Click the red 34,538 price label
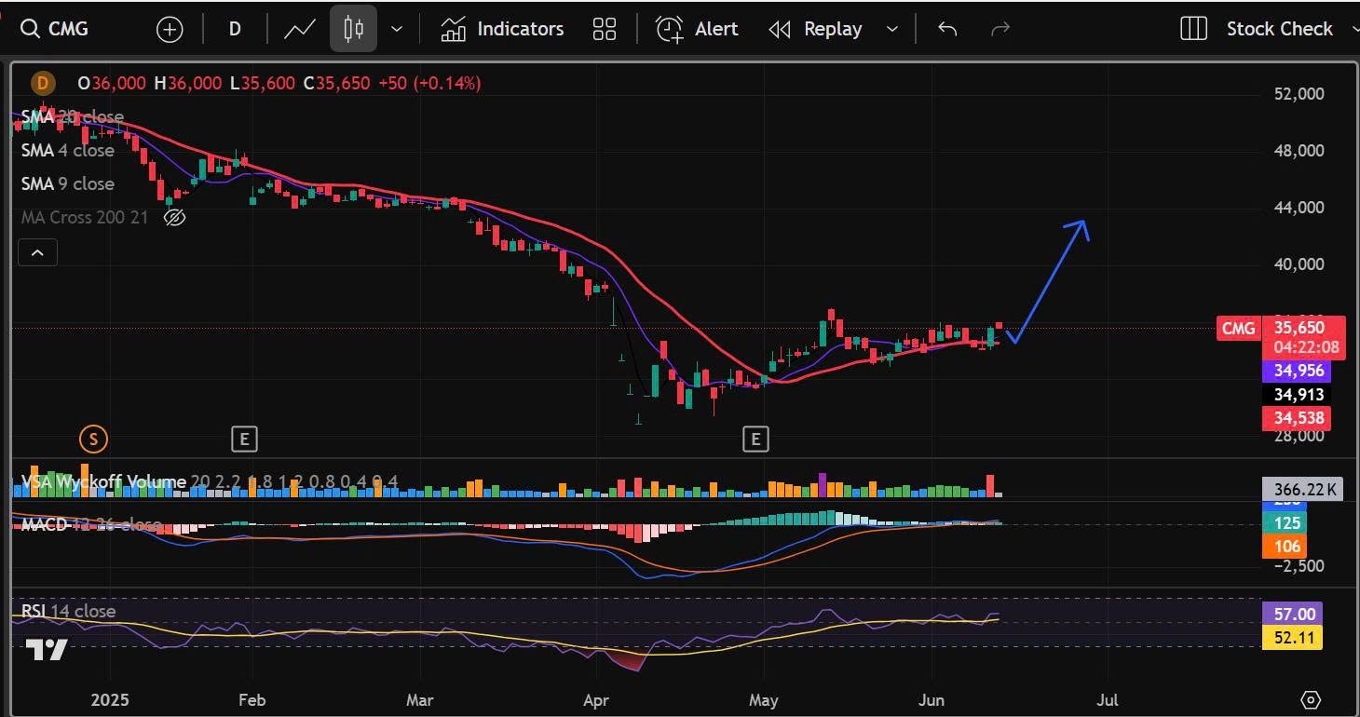 1298,419
